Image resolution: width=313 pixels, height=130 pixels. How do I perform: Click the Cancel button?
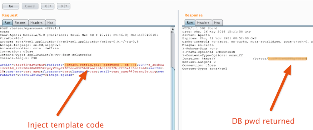pos(30,6)
